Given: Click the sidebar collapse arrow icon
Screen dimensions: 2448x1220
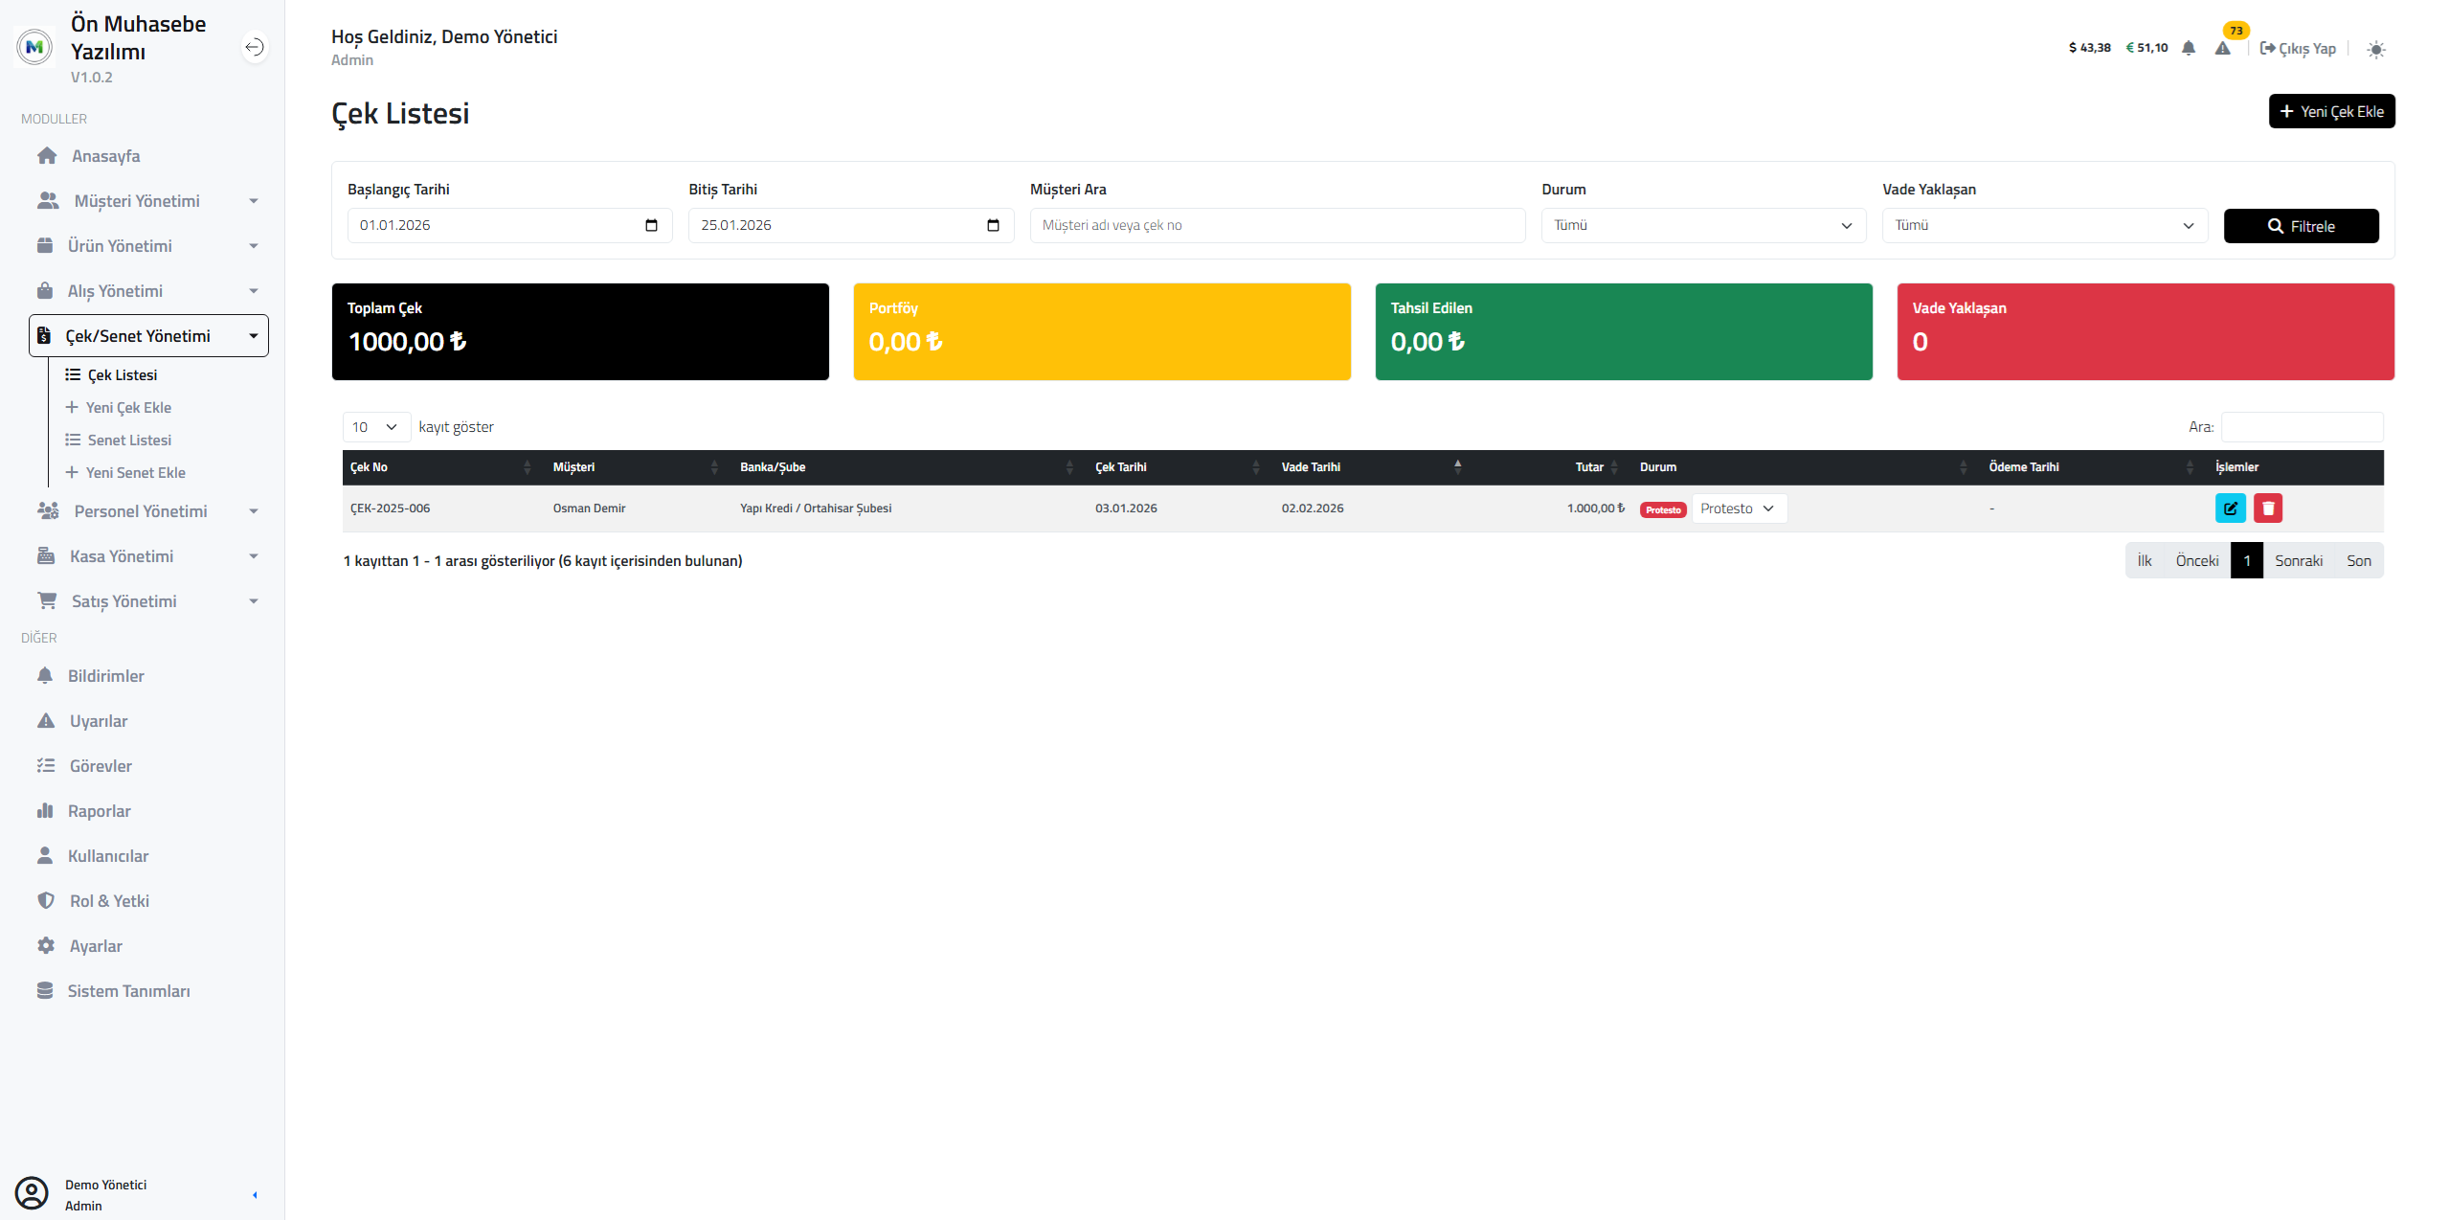Looking at the screenshot, I should [x=254, y=47].
